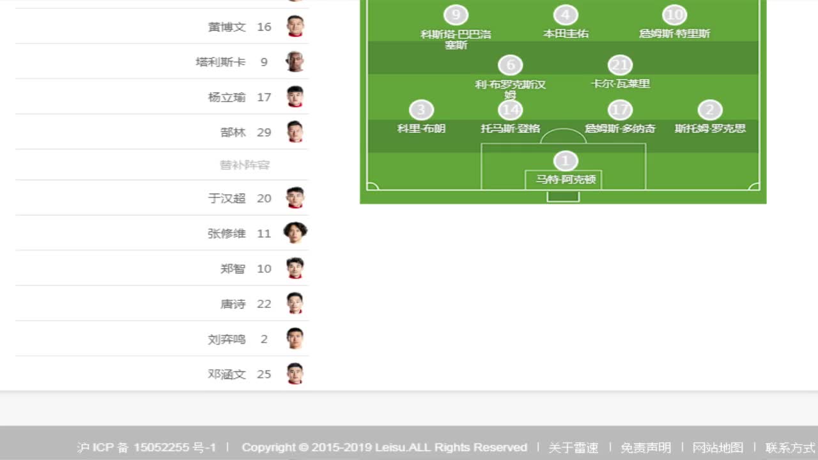Open 郑智 player name link
The image size is (818, 460).
[x=233, y=269]
